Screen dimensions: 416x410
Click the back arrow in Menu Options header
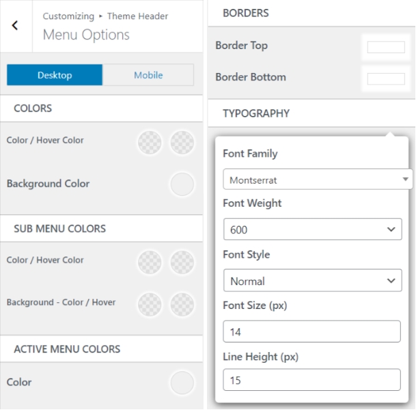pyautogui.click(x=15, y=26)
